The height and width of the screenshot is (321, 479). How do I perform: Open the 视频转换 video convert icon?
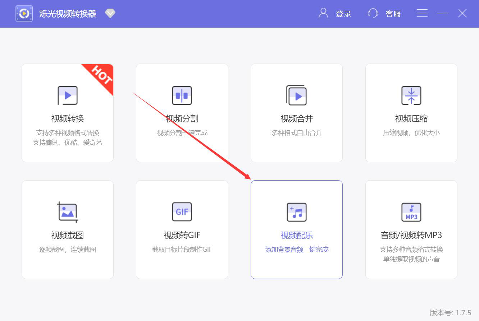pos(68,96)
